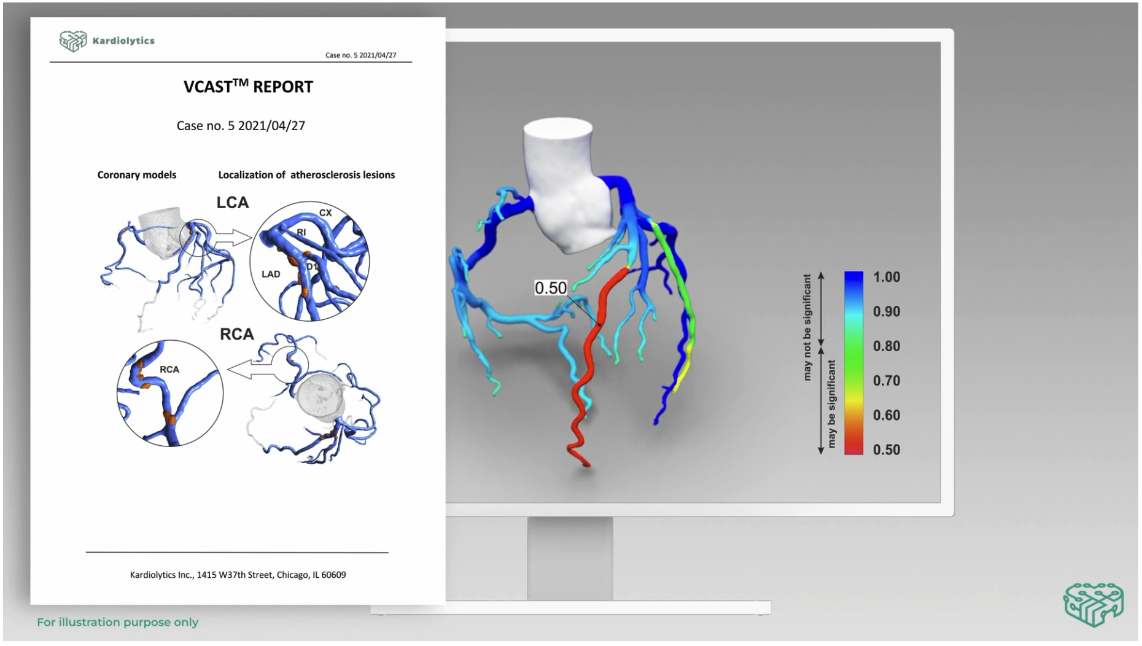1142x646 pixels.
Task: Click 'Localization of atherosclerosis lesions' heading
Action: tap(306, 175)
